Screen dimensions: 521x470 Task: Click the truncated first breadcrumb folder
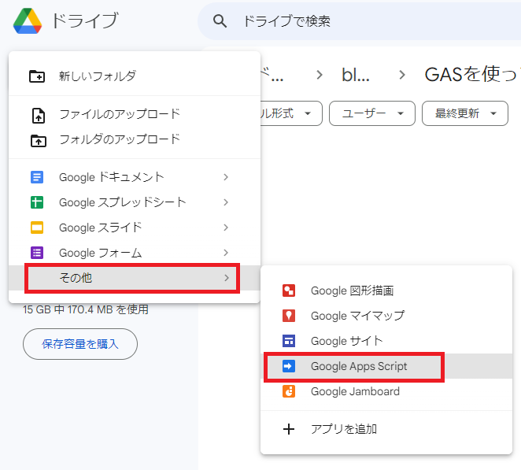click(x=272, y=75)
